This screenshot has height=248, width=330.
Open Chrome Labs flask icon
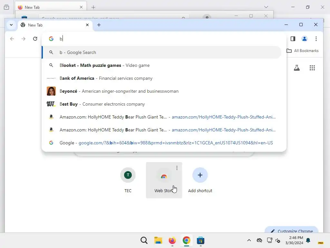297,68
